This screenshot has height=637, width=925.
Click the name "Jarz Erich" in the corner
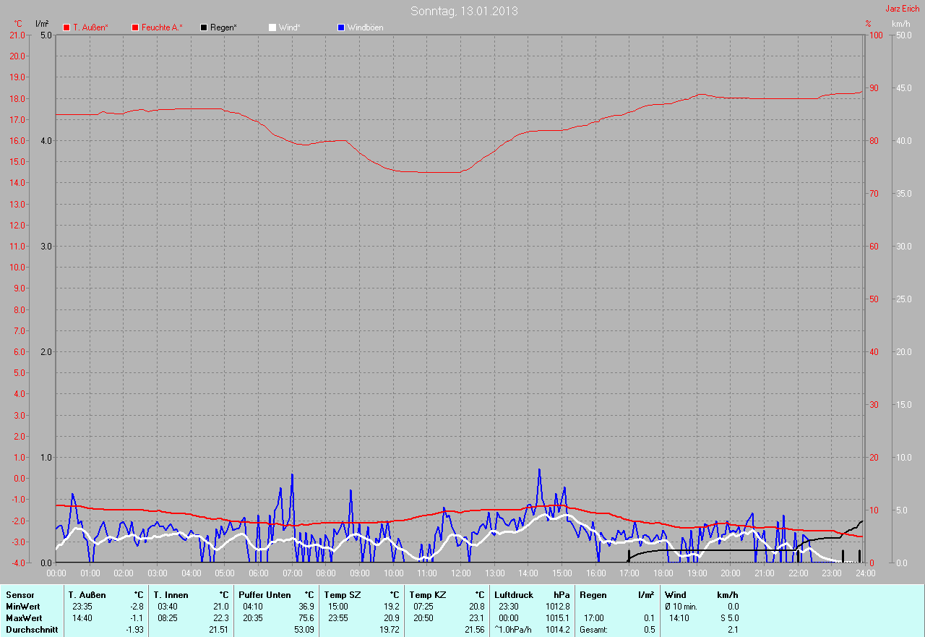(903, 9)
